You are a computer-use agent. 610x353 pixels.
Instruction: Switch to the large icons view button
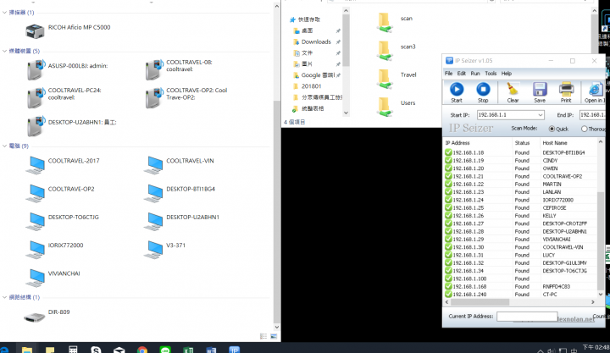pos(274,336)
